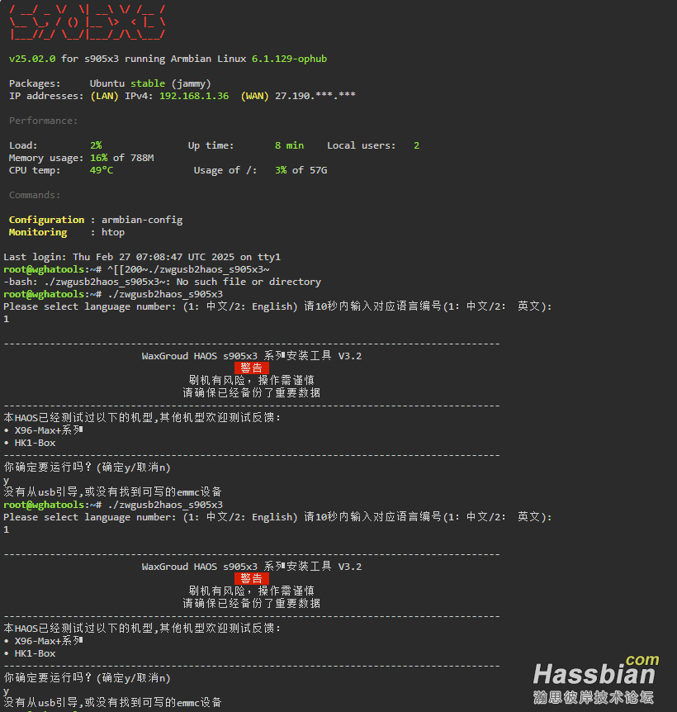The width and height of the screenshot is (677, 712).
Task: Click the Load 2% indicator
Action: (x=96, y=145)
